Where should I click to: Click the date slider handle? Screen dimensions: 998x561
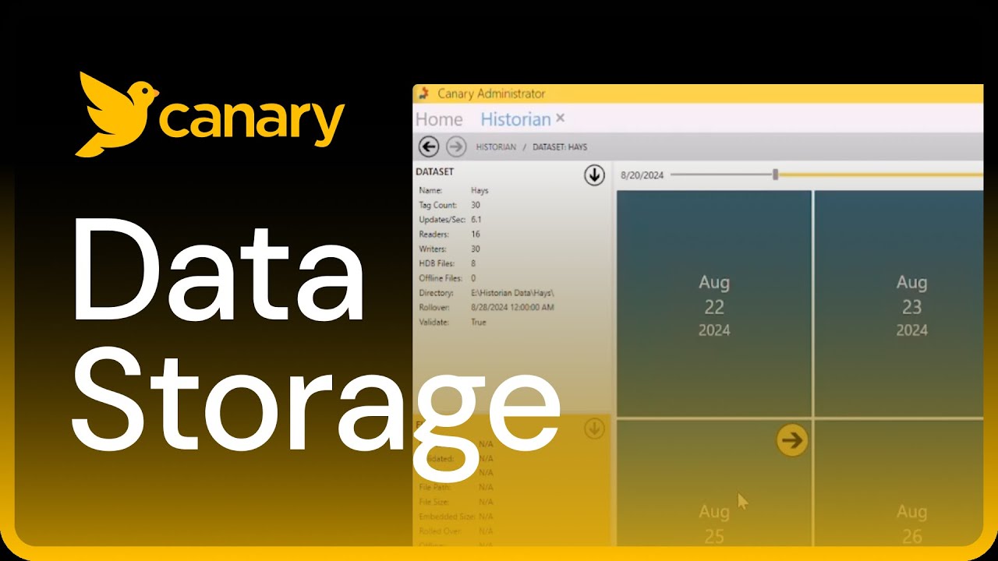pyautogui.click(x=775, y=175)
